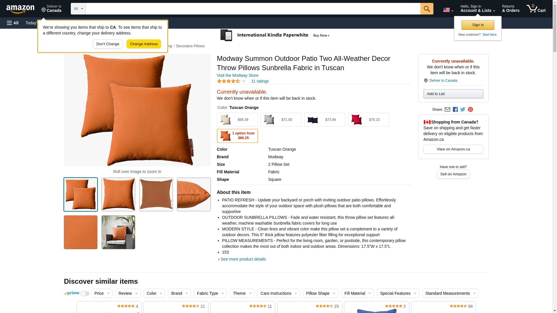
Task: View the patio chair pillow thumbnail
Action: click(x=118, y=232)
